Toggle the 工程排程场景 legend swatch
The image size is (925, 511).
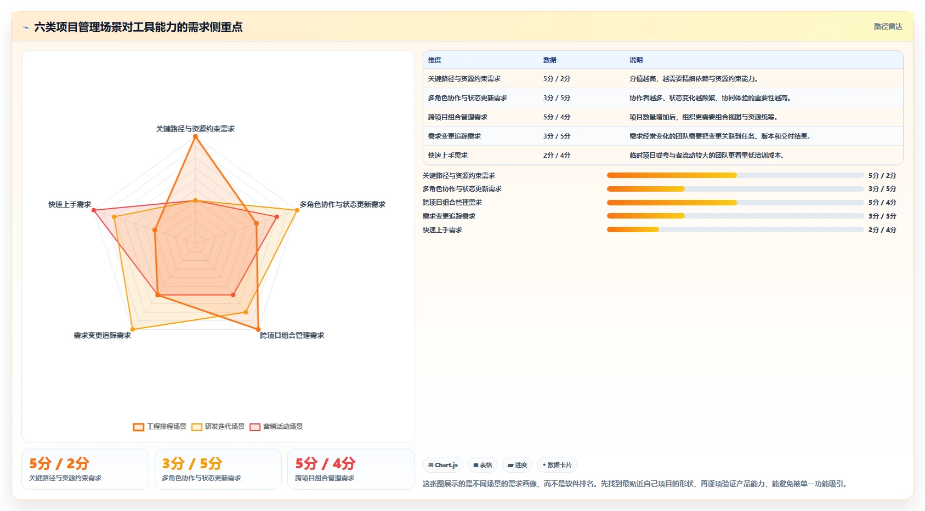click(139, 427)
